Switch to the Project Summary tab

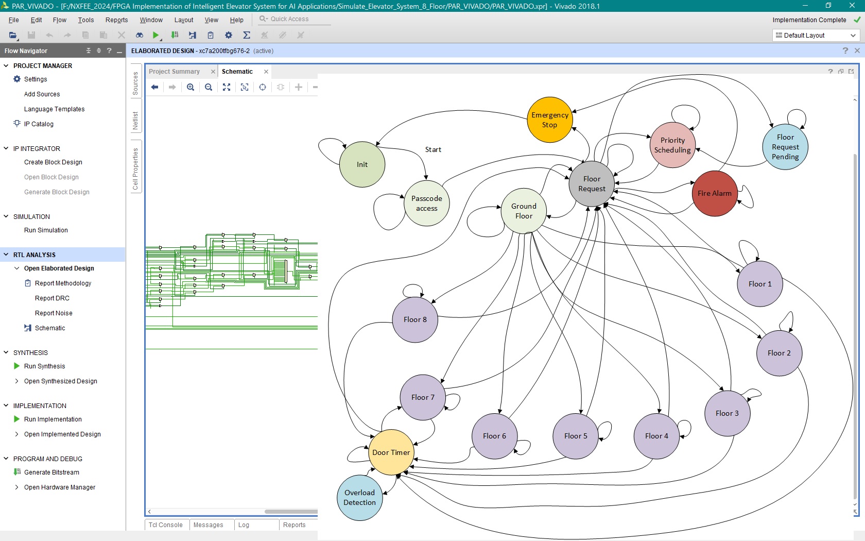coord(174,72)
